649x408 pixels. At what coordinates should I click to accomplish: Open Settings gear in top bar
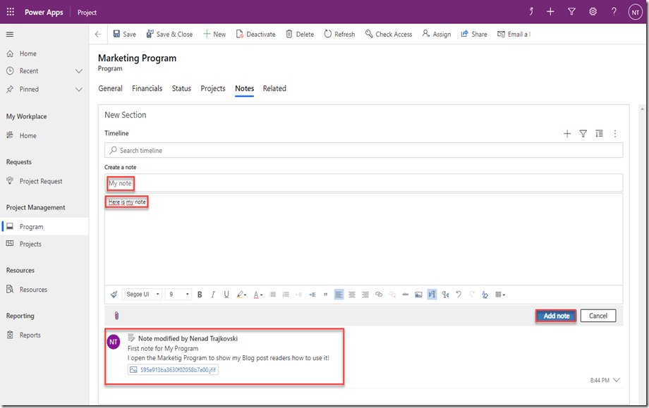[x=593, y=12]
